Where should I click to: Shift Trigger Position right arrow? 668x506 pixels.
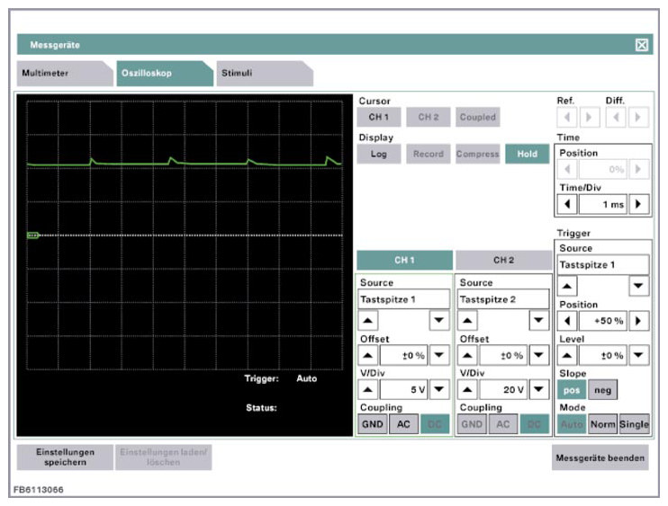click(638, 321)
